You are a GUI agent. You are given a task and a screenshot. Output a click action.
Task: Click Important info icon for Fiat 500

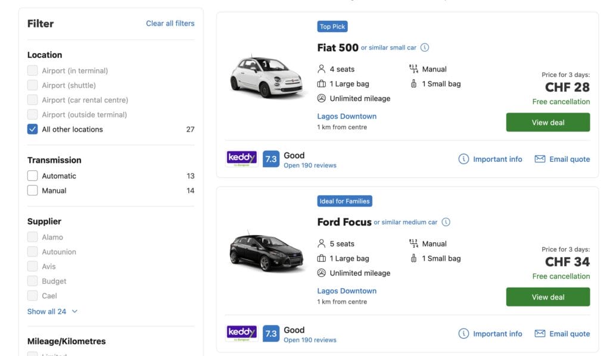click(463, 159)
